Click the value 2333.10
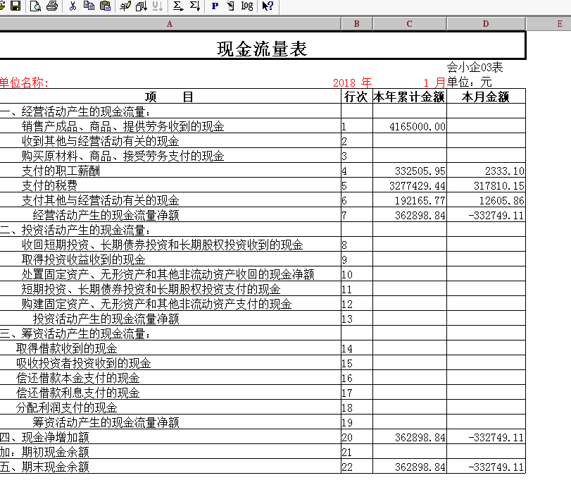This screenshot has height=485, width=571. pyautogui.click(x=505, y=171)
